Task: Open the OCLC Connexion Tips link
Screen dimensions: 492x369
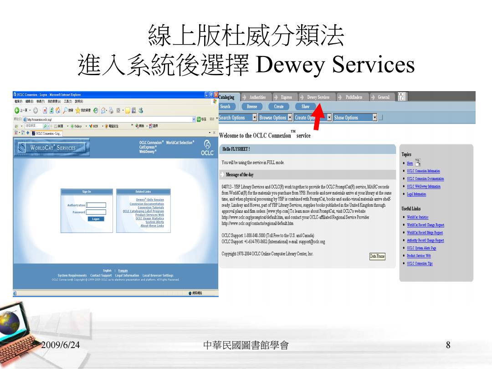Action: [x=420, y=264]
